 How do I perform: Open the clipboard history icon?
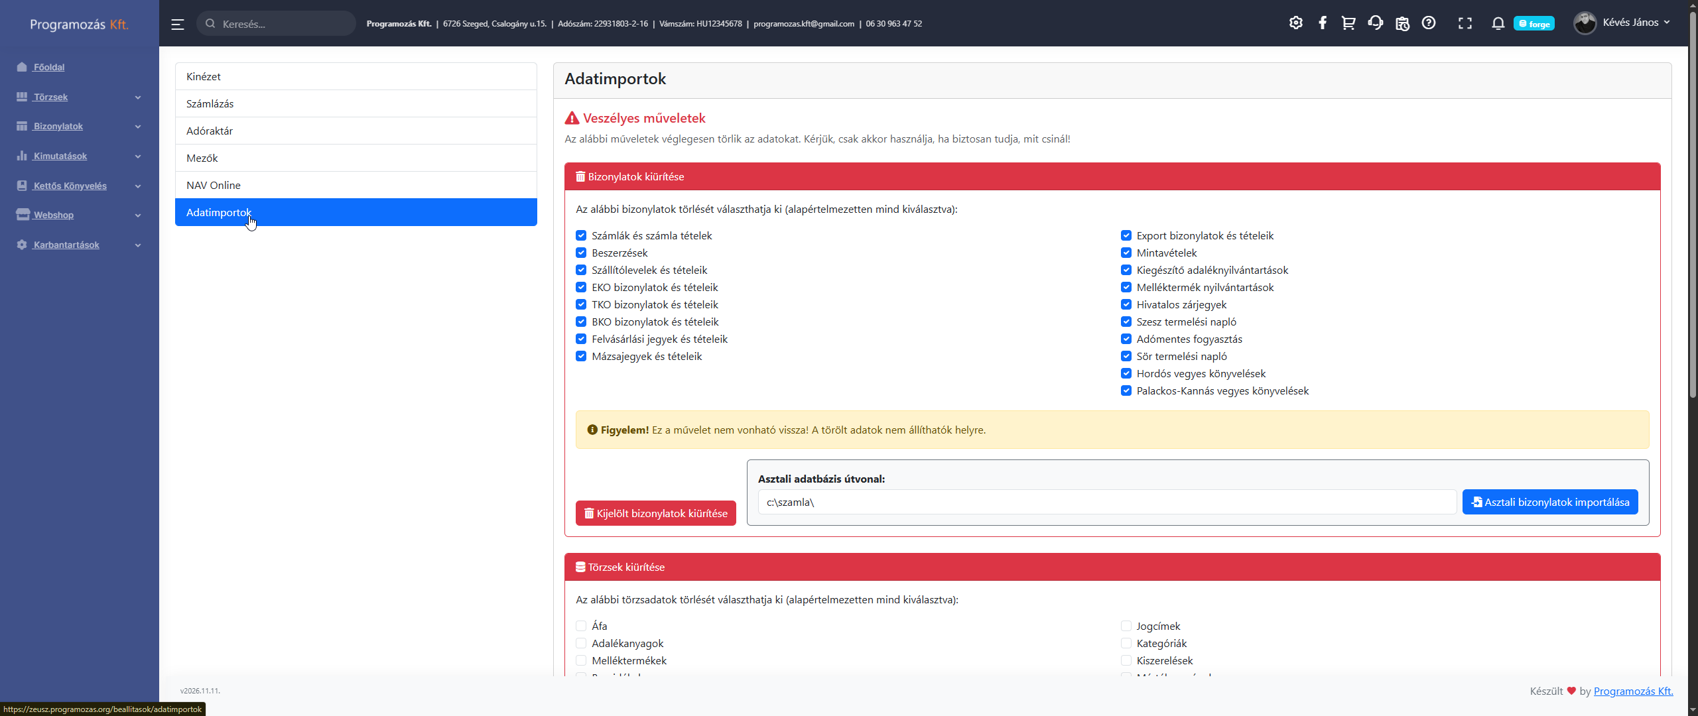click(x=1402, y=24)
